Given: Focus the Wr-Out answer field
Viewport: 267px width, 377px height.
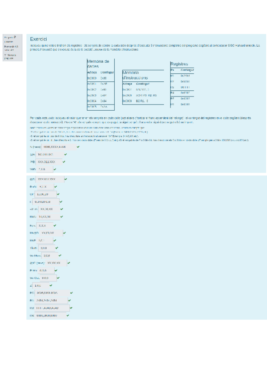Looking at the screenshot, I should point(48,278).
